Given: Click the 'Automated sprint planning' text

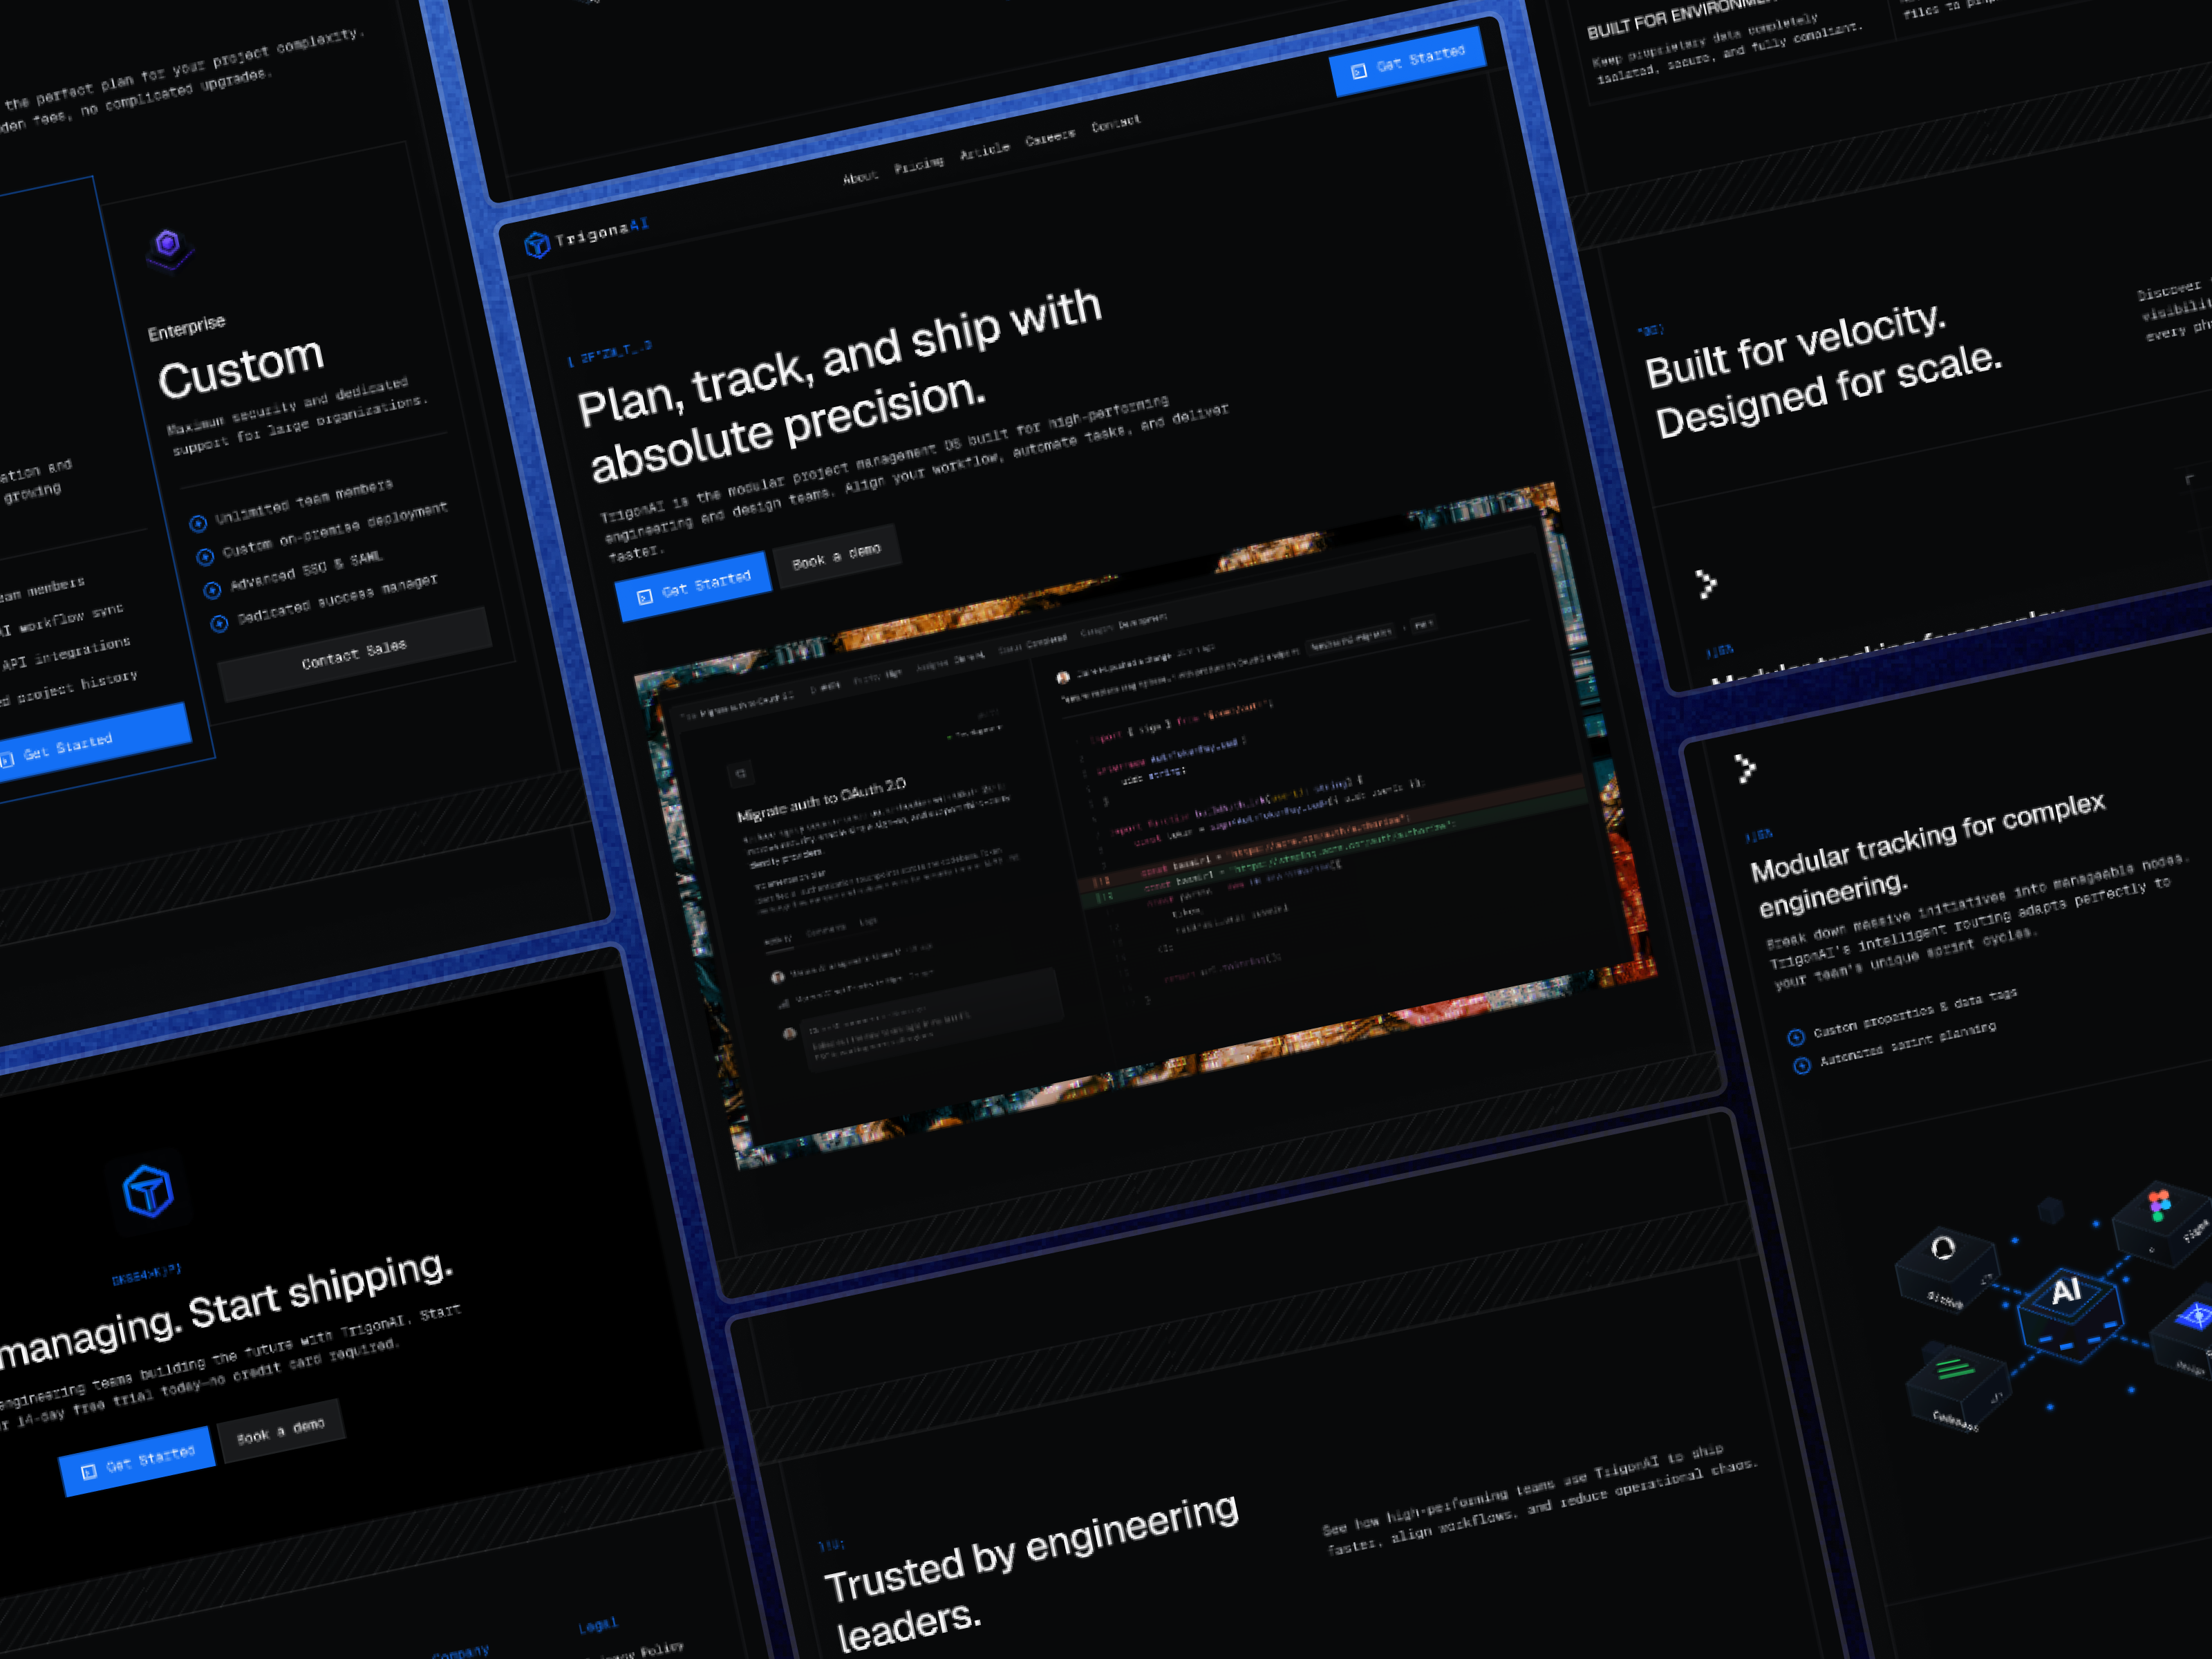Looking at the screenshot, I should pos(1908,1043).
